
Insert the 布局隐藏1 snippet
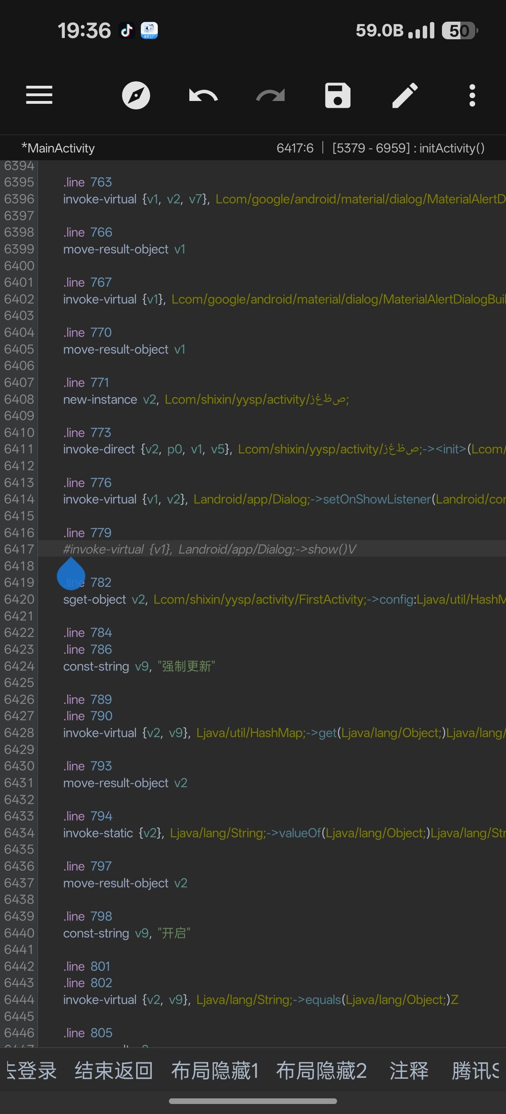215,1071
